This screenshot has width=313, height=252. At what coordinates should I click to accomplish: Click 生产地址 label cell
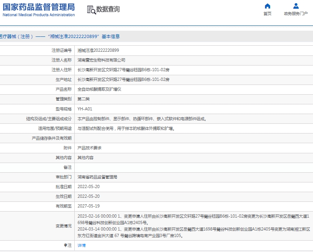[x=63, y=80]
